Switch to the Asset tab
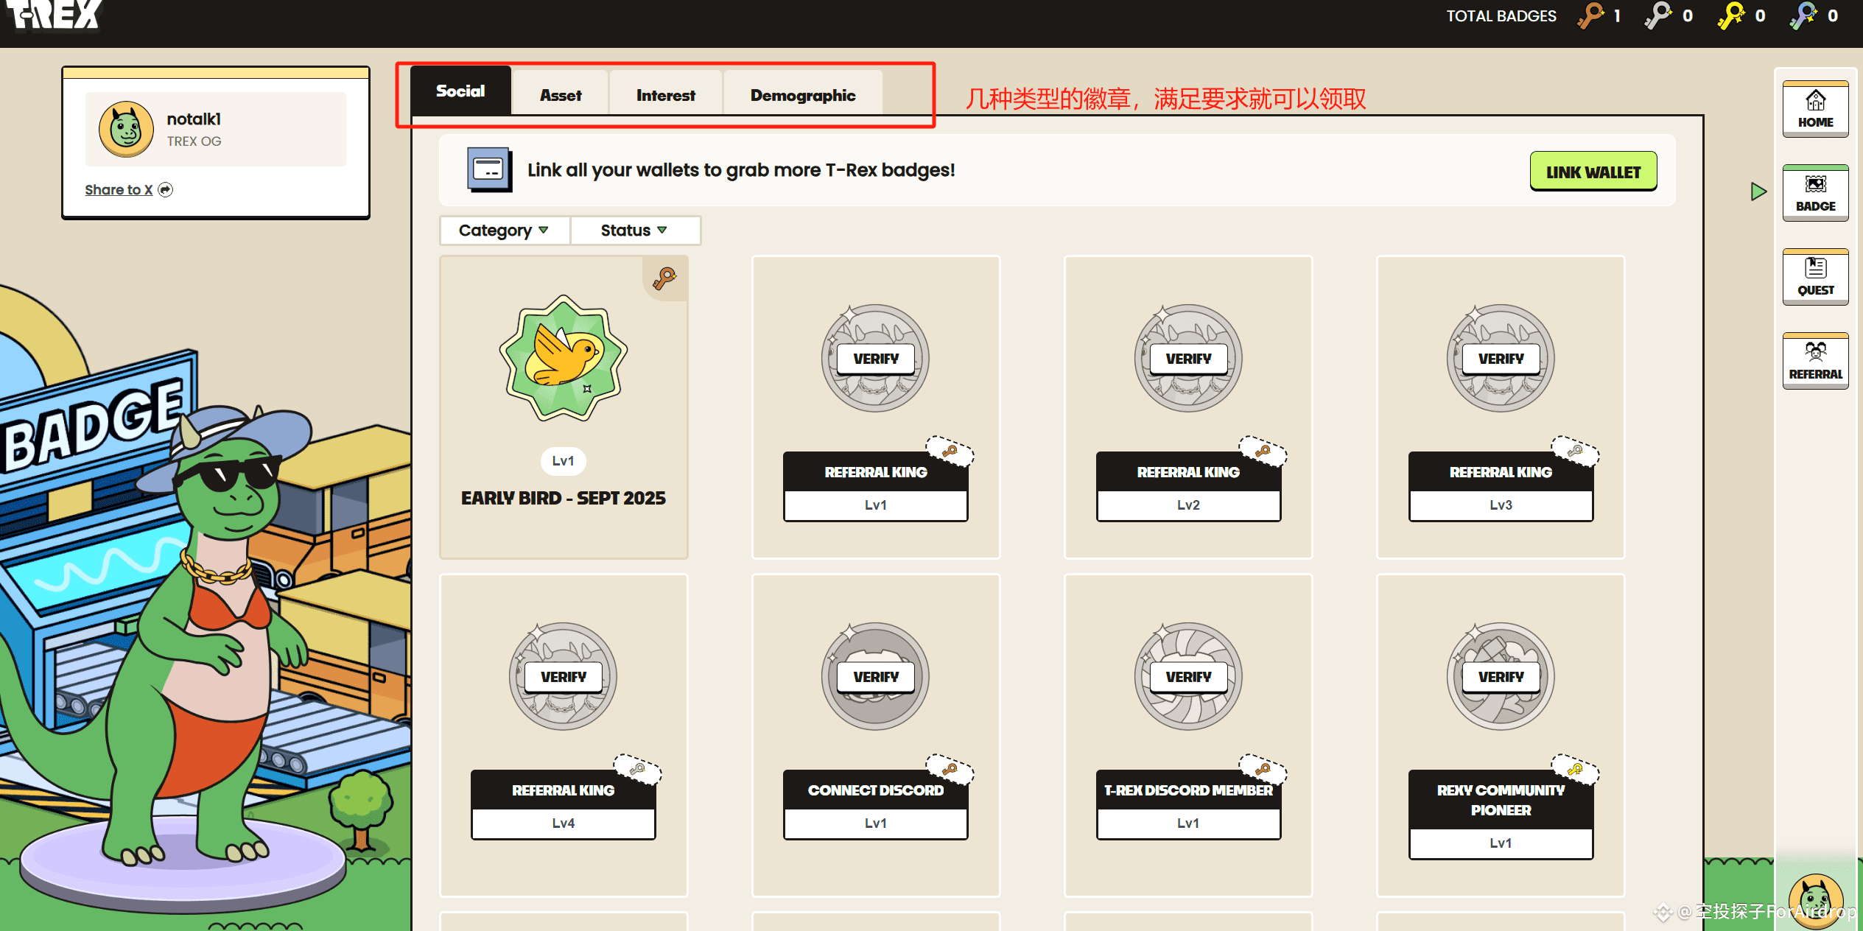 tap(560, 95)
